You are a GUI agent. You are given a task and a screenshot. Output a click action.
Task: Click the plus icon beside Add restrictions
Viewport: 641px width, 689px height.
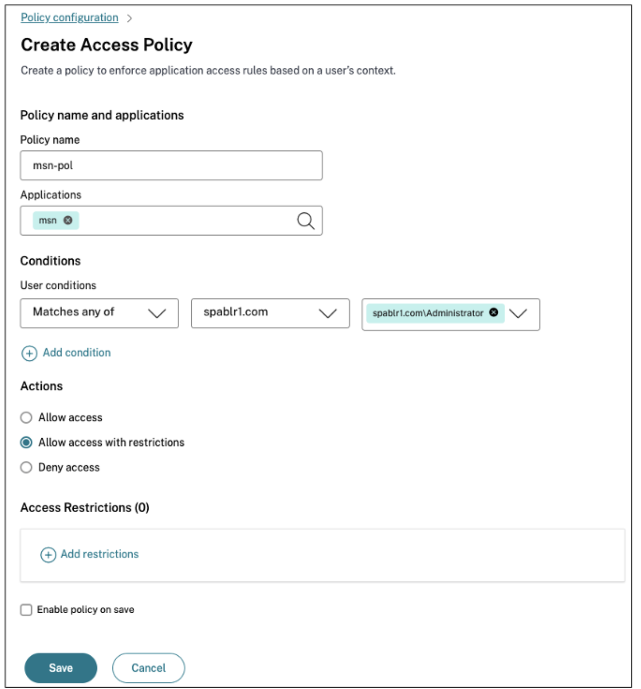pos(48,554)
